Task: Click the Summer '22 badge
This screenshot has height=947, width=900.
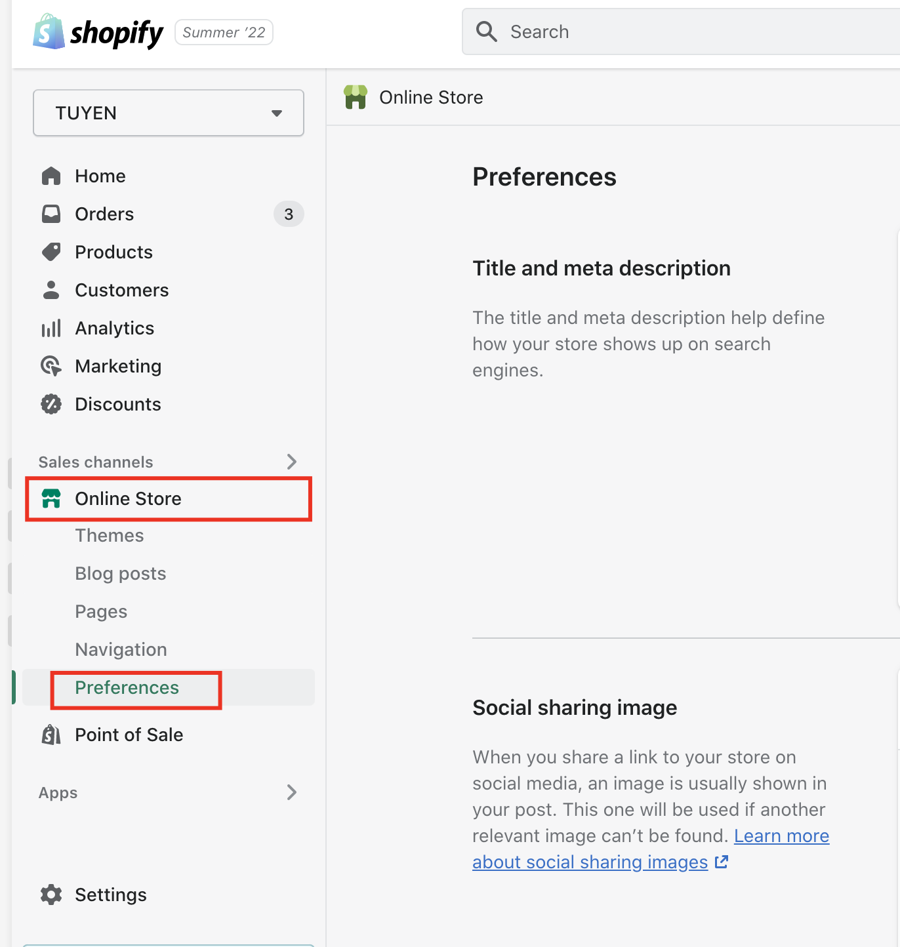Action: 224,32
